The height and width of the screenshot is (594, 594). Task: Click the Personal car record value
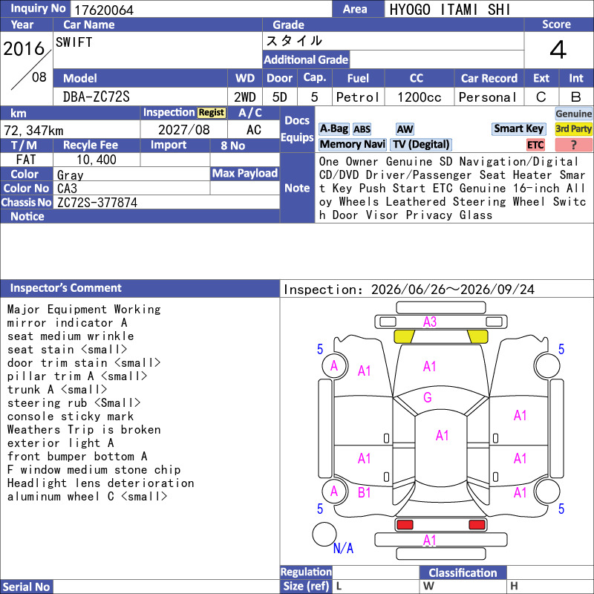pos(488,97)
